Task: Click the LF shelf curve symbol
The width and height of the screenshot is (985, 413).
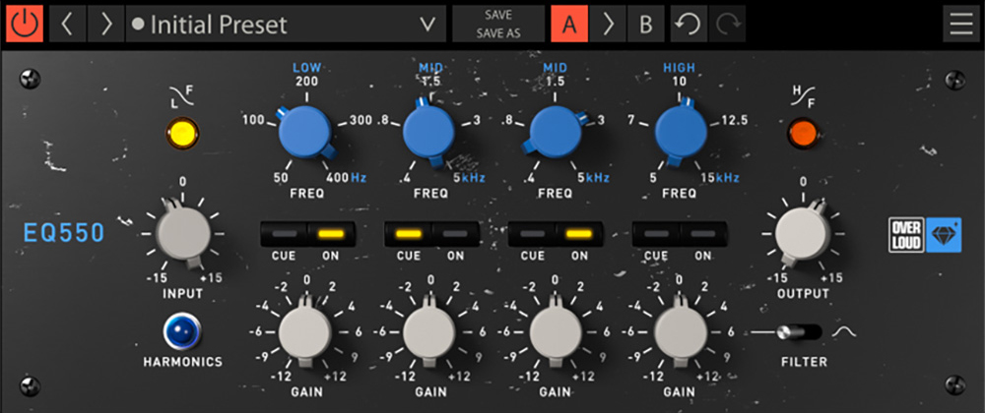Action: pyautogui.click(x=182, y=97)
